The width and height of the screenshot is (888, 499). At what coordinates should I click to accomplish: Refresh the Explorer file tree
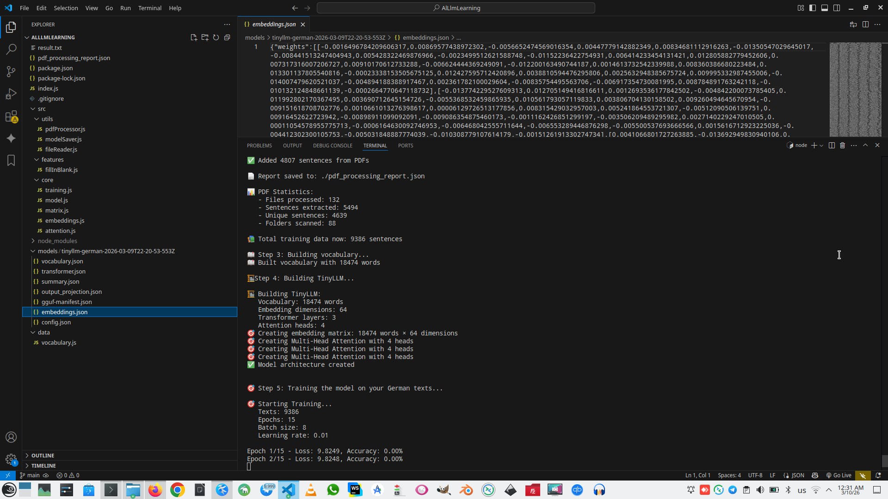pos(216,37)
